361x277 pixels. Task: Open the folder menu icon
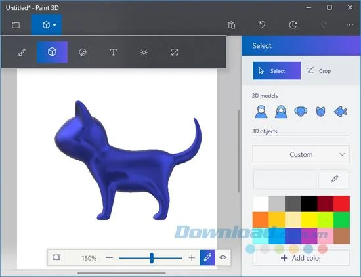coord(16,25)
